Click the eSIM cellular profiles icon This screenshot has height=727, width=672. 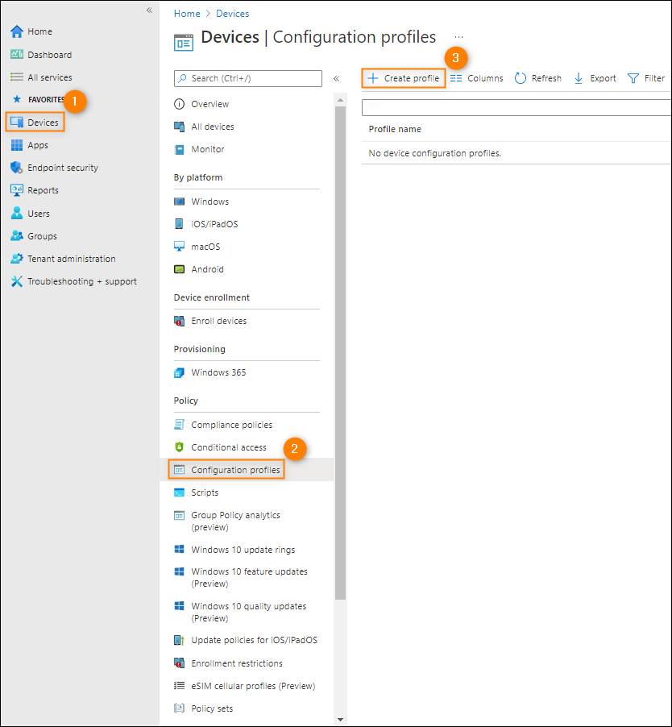click(x=179, y=686)
